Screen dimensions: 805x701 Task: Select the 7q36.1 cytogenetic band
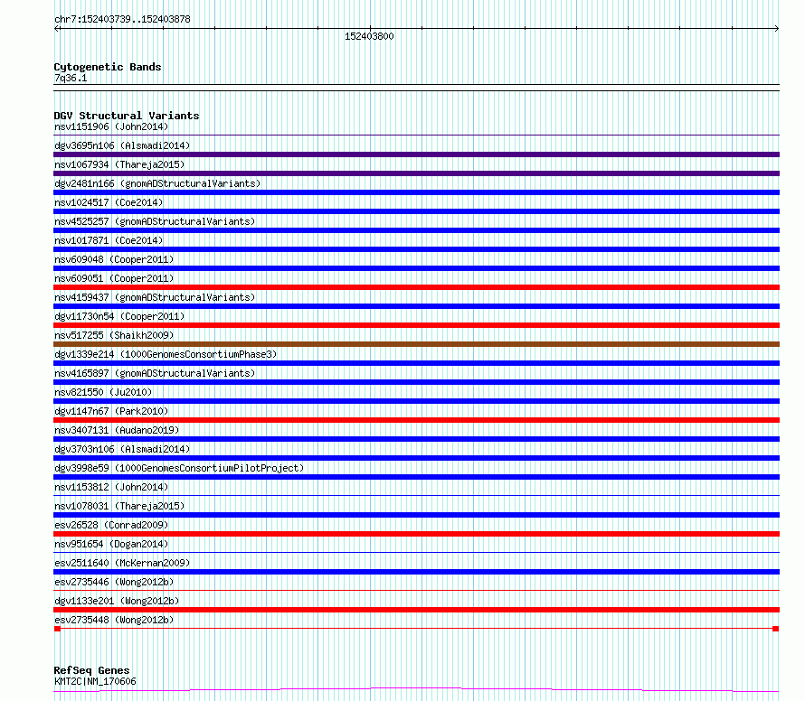point(71,78)
